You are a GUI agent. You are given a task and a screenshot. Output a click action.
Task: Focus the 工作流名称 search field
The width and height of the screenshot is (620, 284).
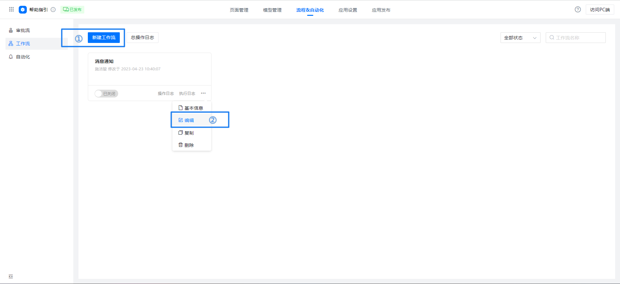[x=575, y=38]
